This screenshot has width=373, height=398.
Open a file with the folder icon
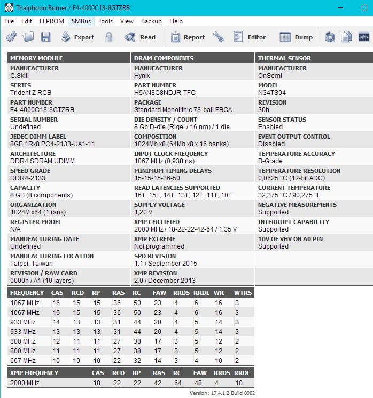28,37
